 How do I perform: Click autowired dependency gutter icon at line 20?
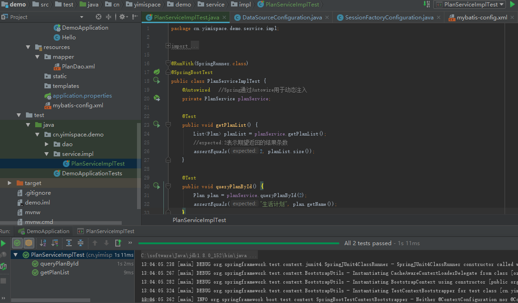pos(156,98)
